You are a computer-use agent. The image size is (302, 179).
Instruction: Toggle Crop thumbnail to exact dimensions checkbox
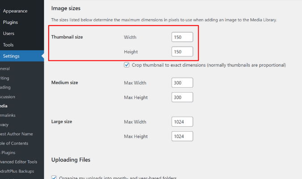coord(127,65)
